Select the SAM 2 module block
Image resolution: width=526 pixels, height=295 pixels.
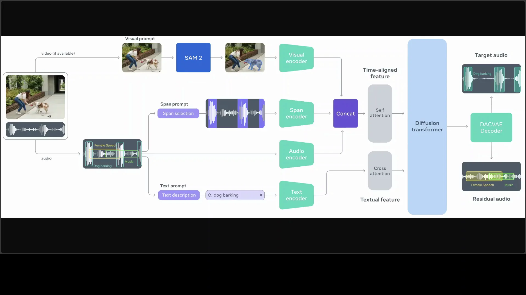point(193,58)
